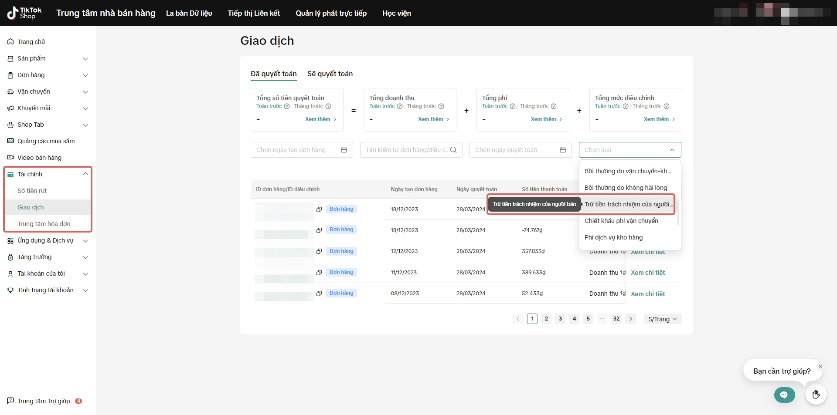This screenshot has height=415, width=837.
Task: Close the 'Bạn cần trợ giúp?' popup
Action: [820, 366]
